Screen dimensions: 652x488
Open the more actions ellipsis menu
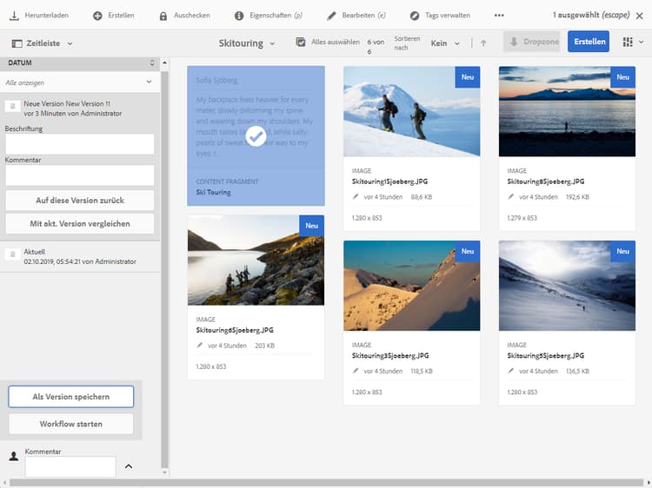(x=499, y=16)
